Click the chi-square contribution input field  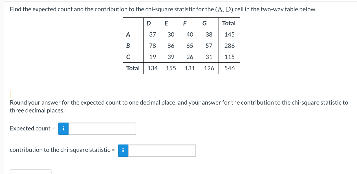click(x=162, y=151)
